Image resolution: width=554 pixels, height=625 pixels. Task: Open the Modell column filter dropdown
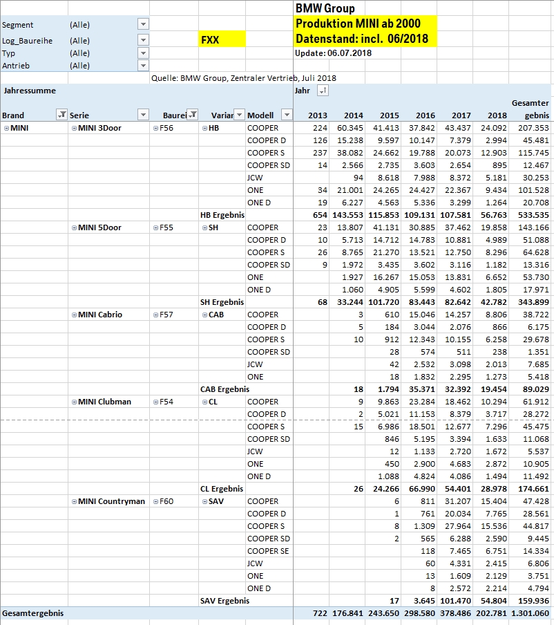click(x=287, y=115)
